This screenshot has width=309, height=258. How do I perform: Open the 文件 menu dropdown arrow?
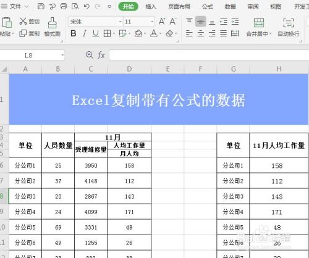27,7
